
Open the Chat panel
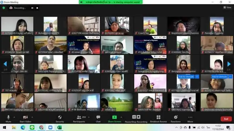click(98, 118)
